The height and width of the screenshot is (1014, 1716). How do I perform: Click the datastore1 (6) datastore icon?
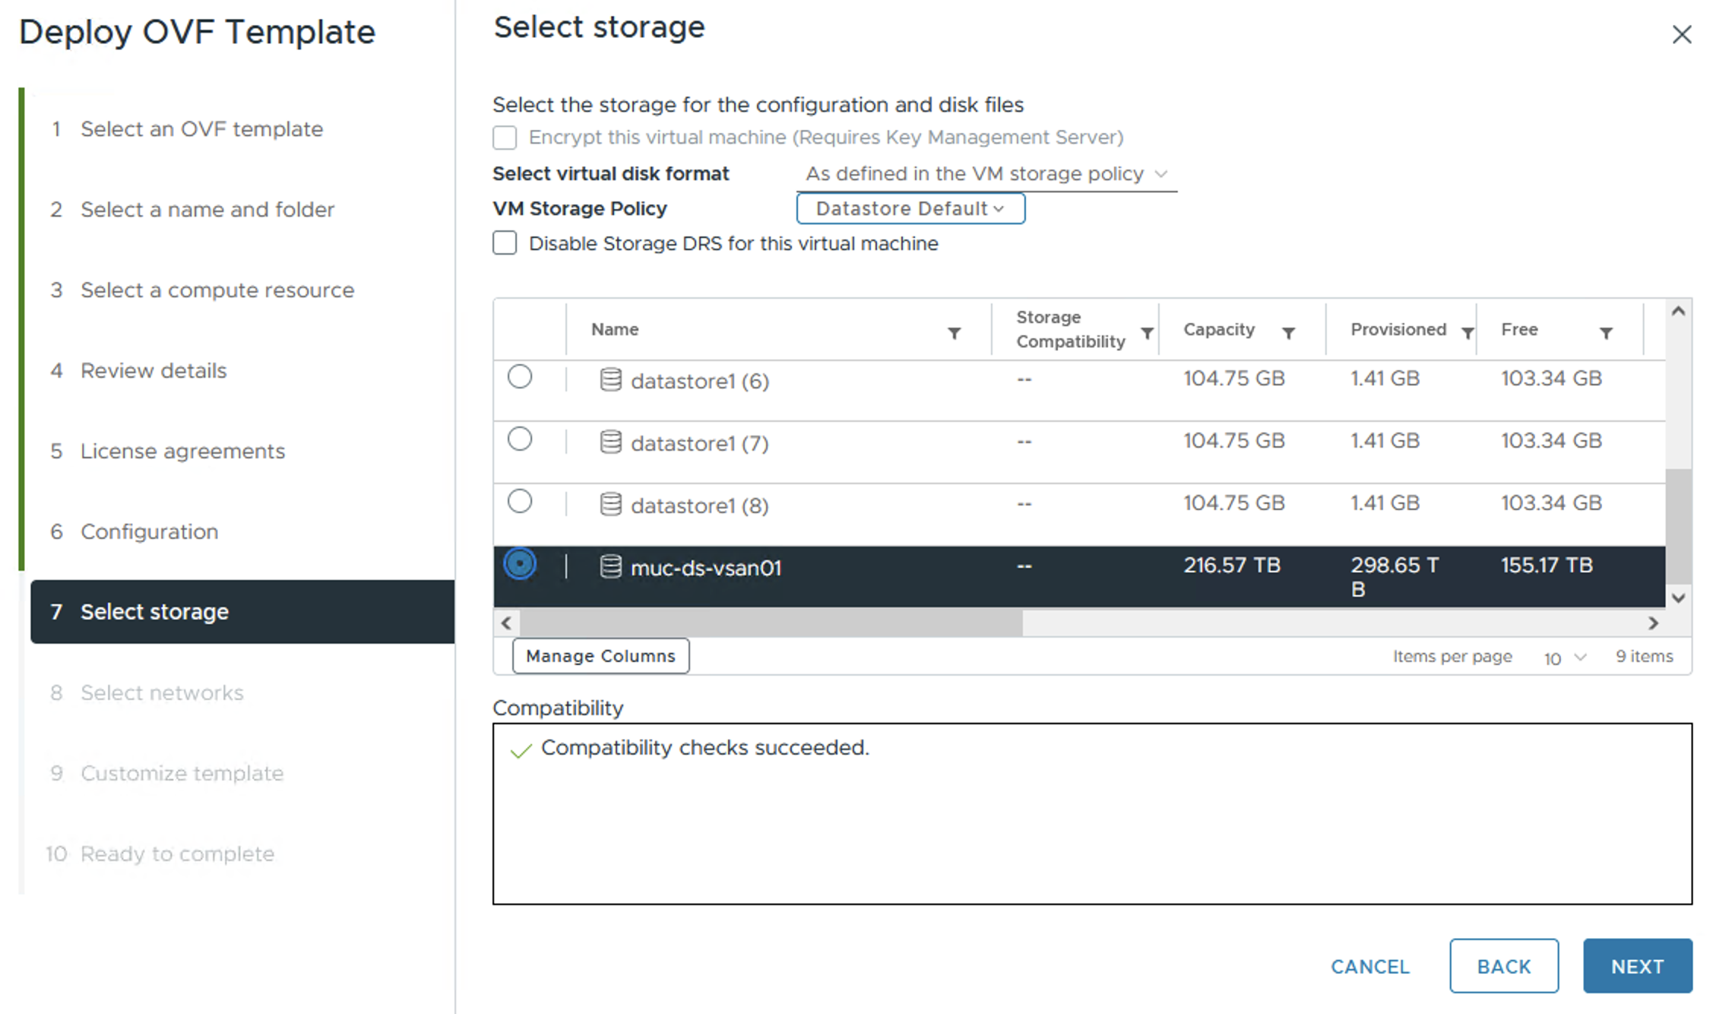pos(610,380)
